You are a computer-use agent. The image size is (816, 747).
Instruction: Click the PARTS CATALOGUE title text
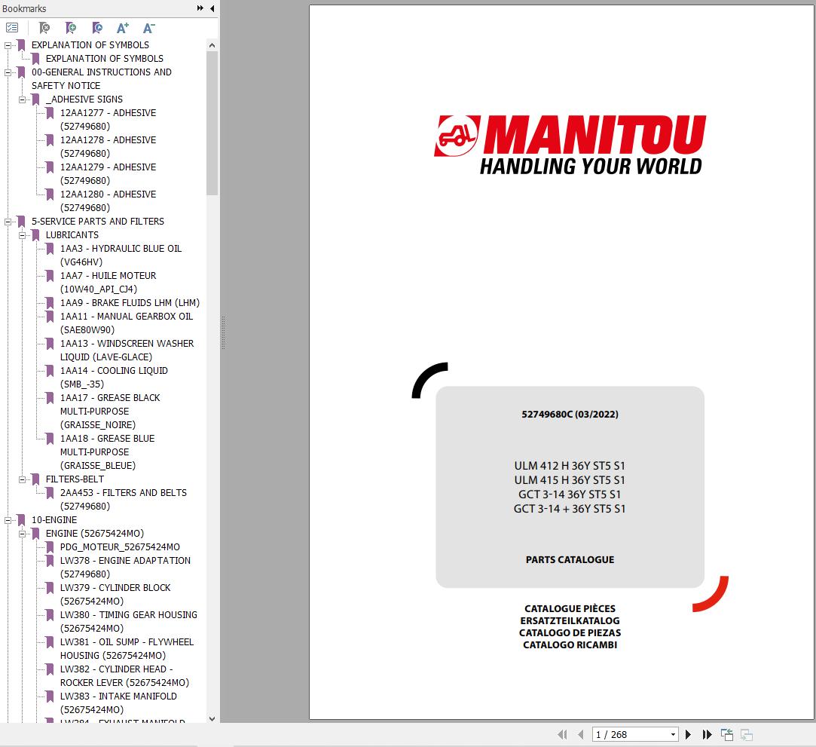570,559
